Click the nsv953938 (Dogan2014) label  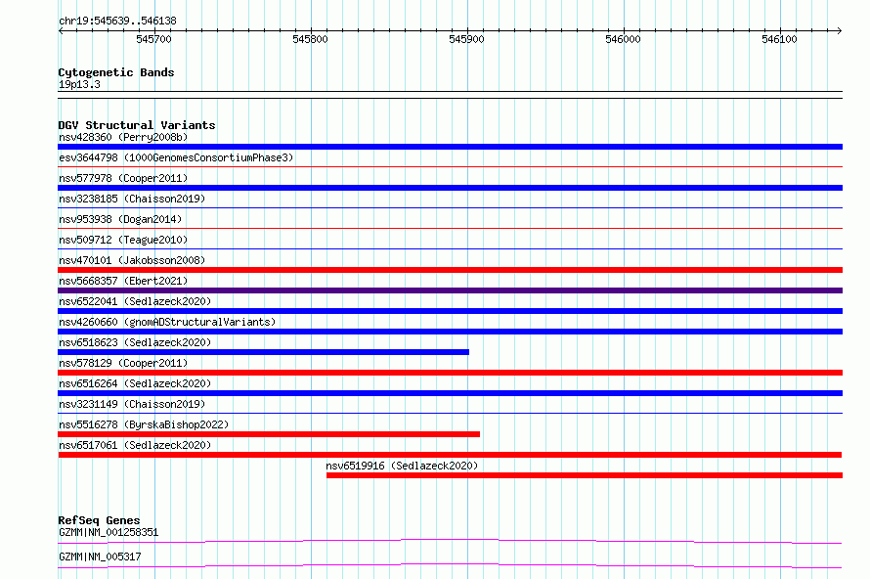pyautogui.click(x=120, y=219)
